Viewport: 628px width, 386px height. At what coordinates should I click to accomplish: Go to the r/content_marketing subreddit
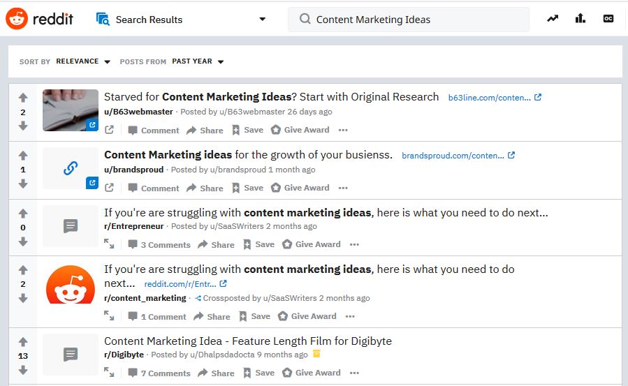(x=145, y=298)
